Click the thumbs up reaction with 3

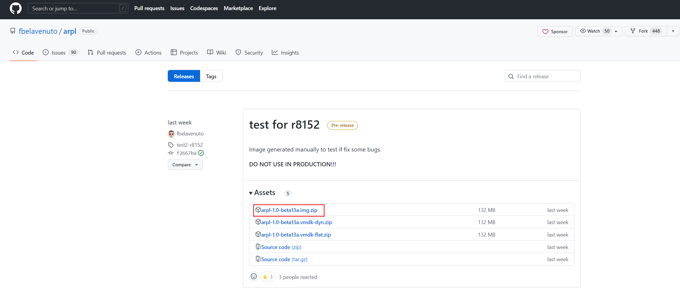[x=268, y=277]
